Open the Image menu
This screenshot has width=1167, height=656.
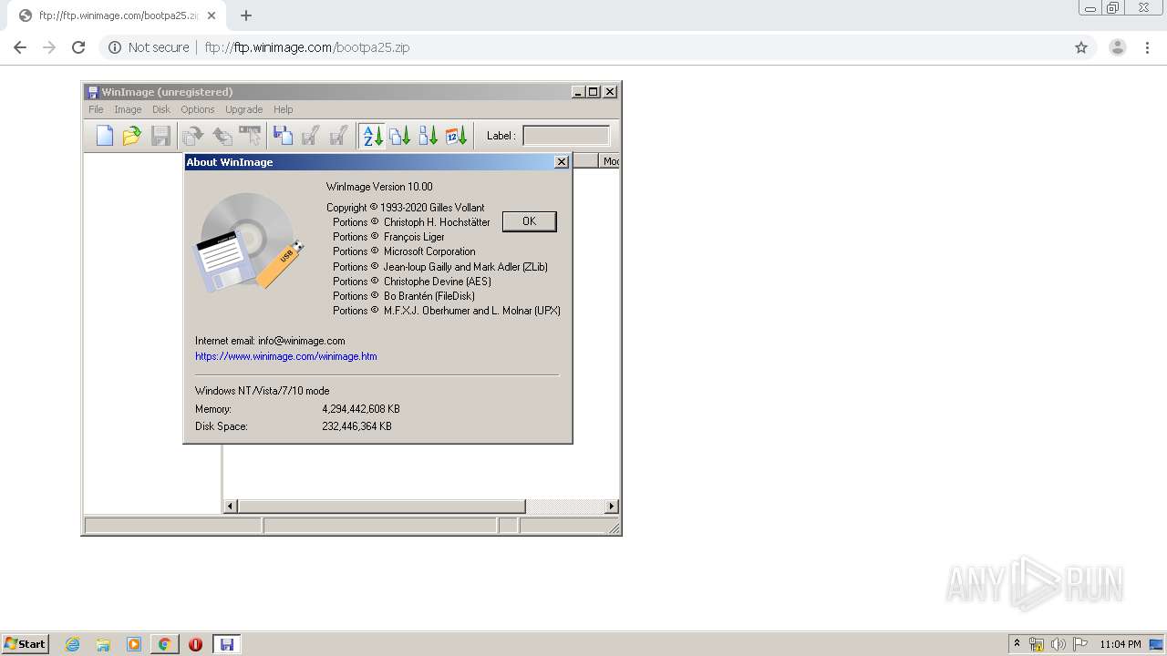click(128, 109)
